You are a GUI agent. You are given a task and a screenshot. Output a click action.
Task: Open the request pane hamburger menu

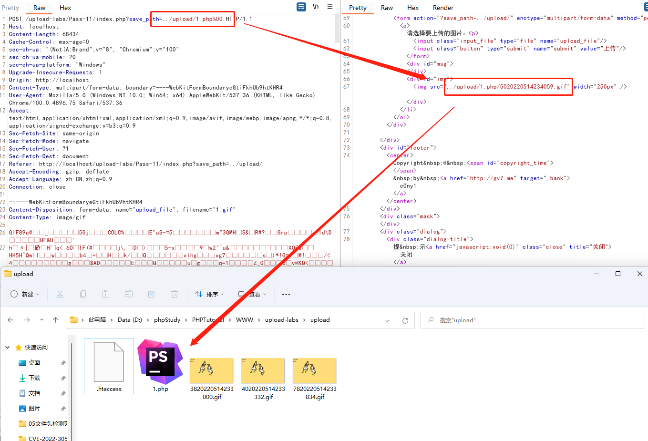(x=330, y=7)
